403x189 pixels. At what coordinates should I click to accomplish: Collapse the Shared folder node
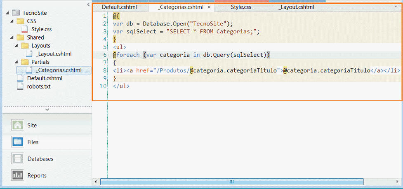pyautogui.click(x=12, y=37)
